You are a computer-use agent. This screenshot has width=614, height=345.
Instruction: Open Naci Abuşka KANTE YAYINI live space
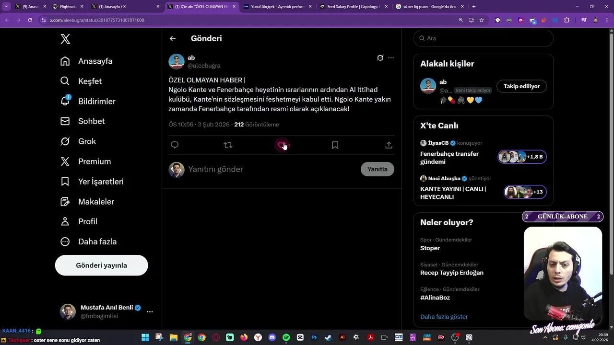pos(483,187)
